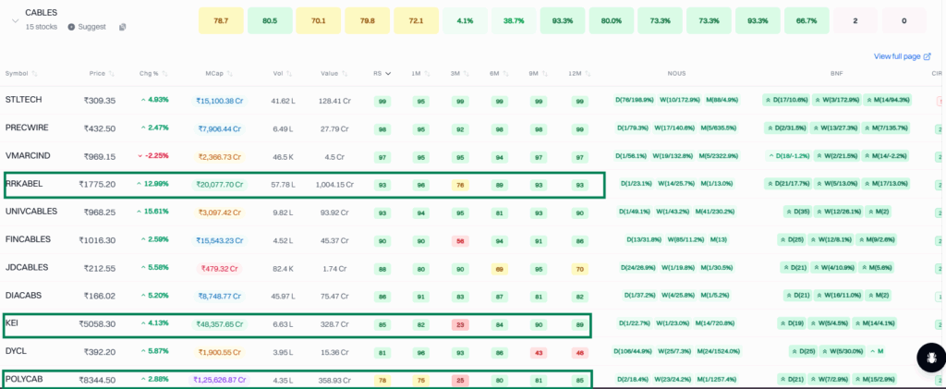The width and height of the screenshot is (946, 389).
Task: Sort by Price column arrows
Action: [111, 74]
